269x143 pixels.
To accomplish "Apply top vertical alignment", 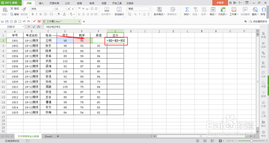I will [79, 9].
